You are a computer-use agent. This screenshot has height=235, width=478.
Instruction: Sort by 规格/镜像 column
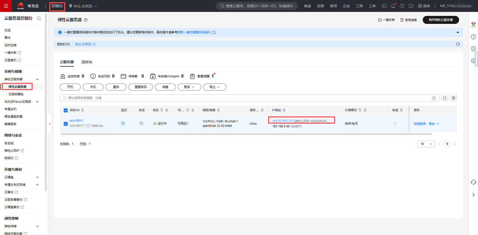[218, 110]
